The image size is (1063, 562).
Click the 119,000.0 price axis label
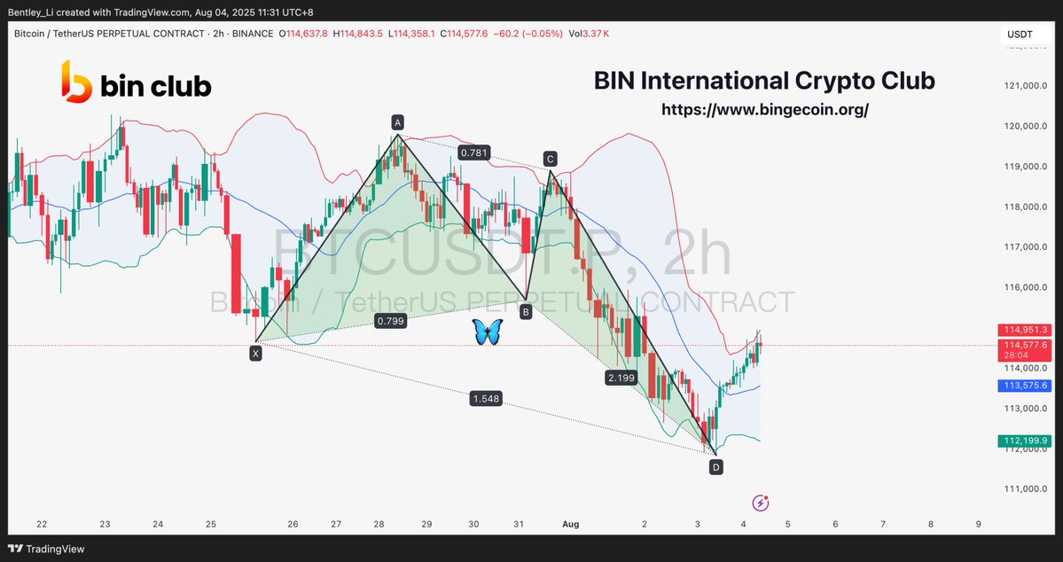pos(1024,167)
